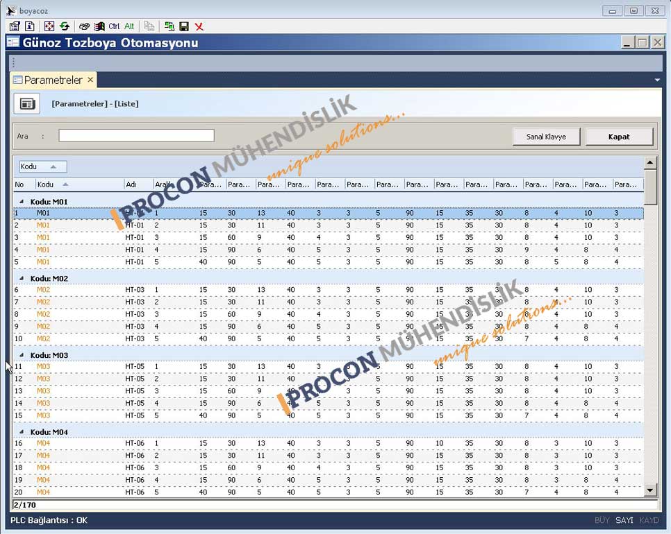Collapse the Kodu: M03 group
This screenshot has height=534, width=671.
pyautogui.click(x=22, y=355)
